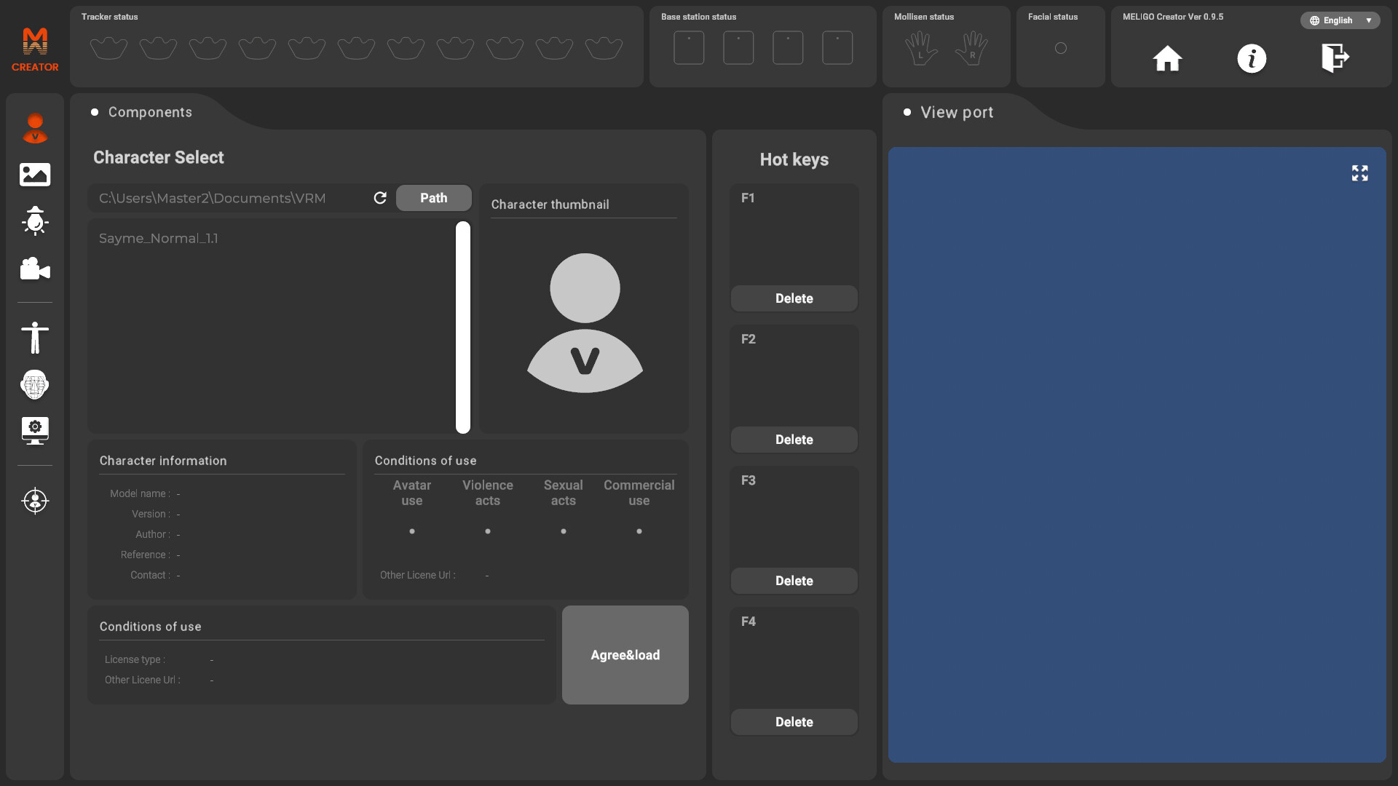
Task: Open the English language dropdown
Action: (x=1340, y=20)
